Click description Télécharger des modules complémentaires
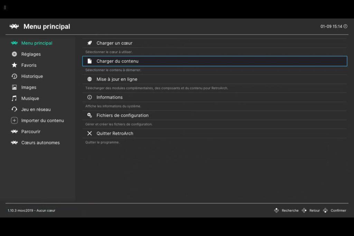Screen dimensions: 354x236 [x=157, y=88]
